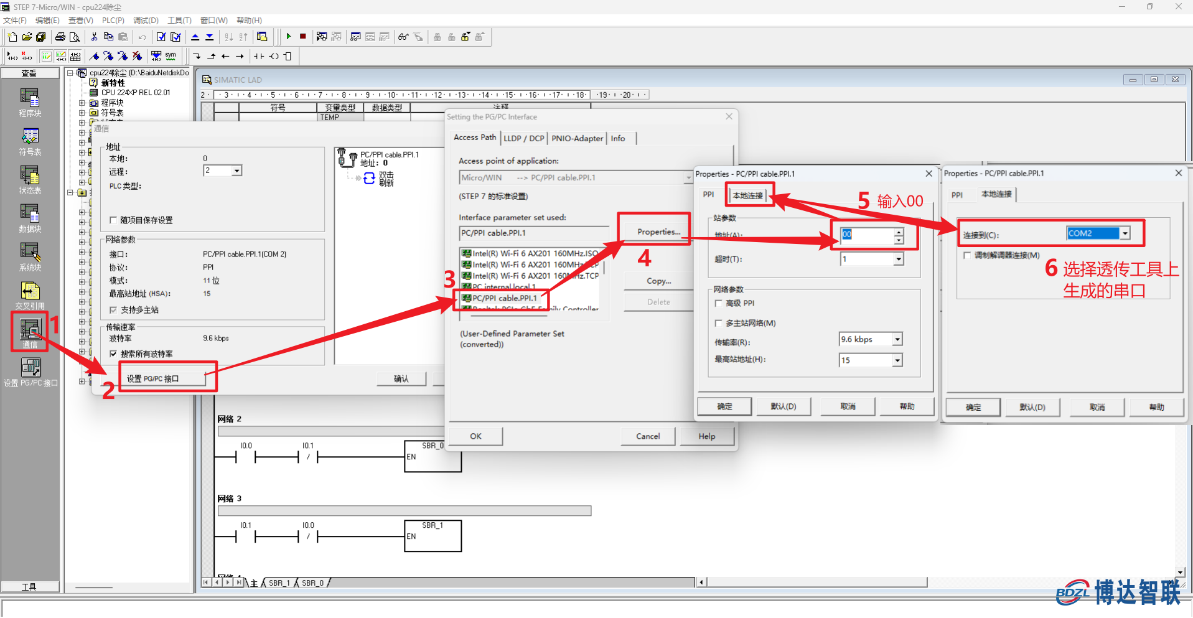
Task: Open the COM2 connect-to dropdown
Action: pos(1125,233)
